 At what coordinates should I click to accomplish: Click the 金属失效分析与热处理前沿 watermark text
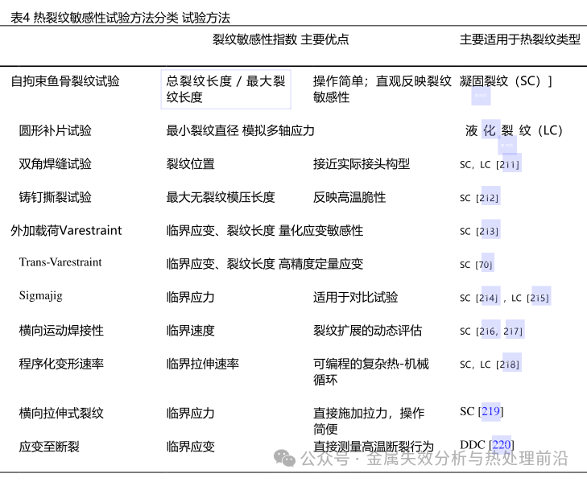point(467,459)
